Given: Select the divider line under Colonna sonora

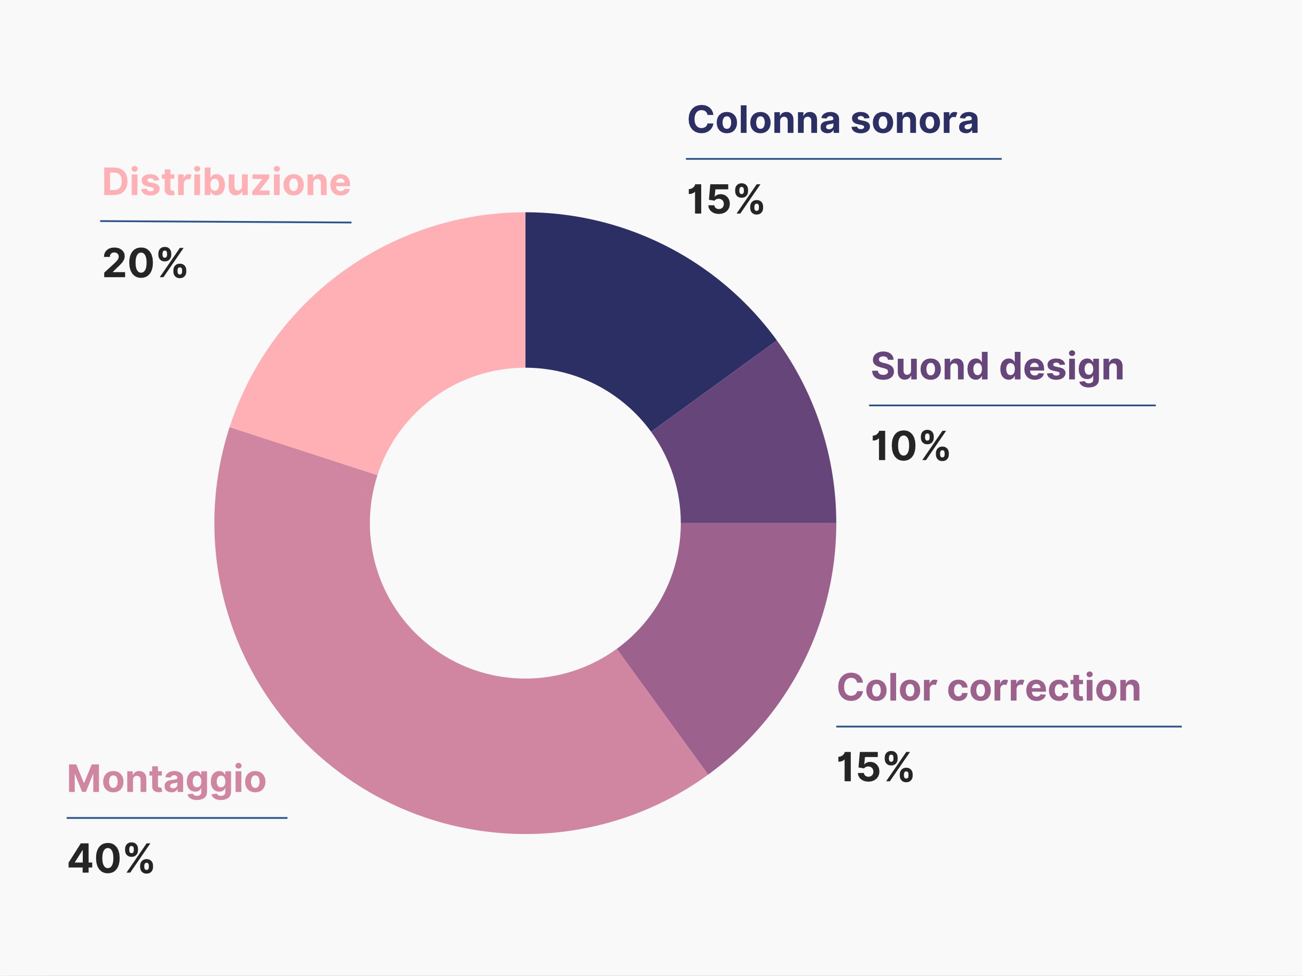Looking at the screenshot, I should click(843, 159).
